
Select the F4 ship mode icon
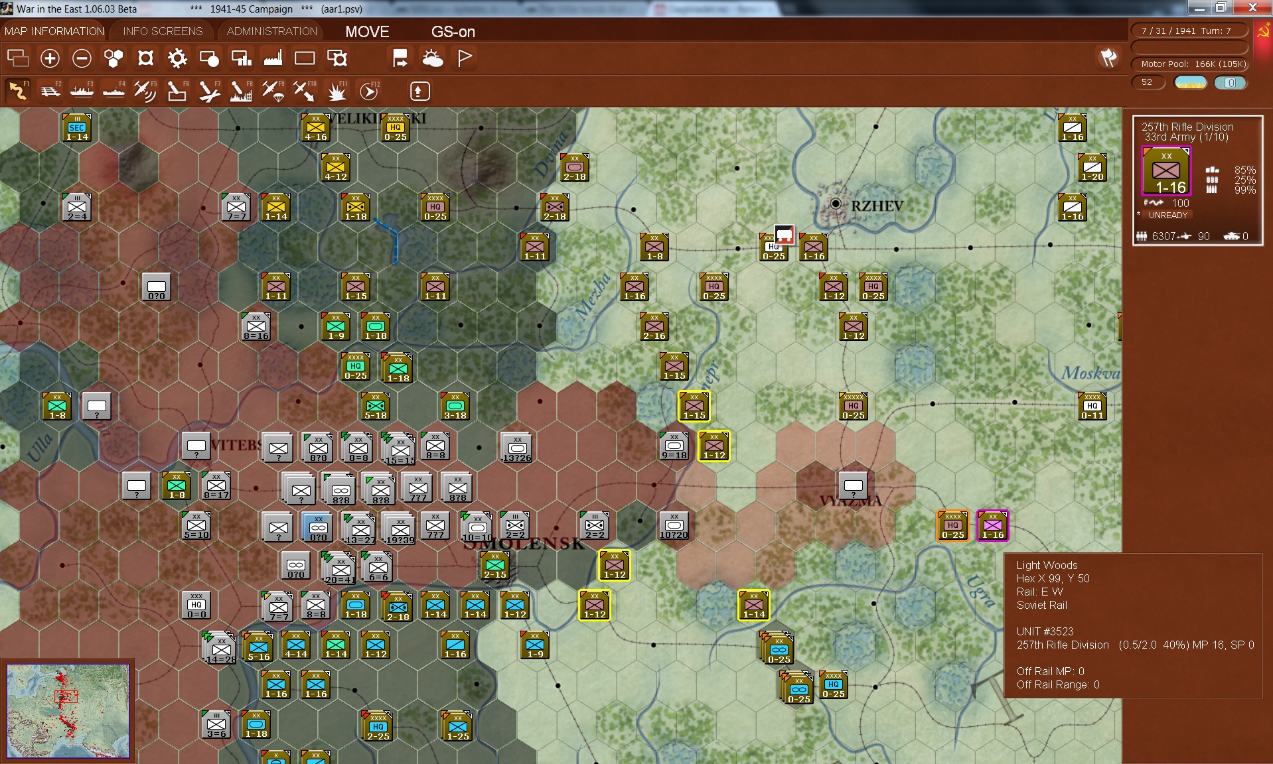(x=114, y=91)
